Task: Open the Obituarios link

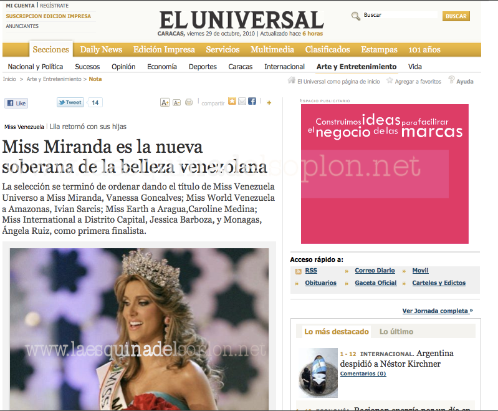Action: (320, 283)
